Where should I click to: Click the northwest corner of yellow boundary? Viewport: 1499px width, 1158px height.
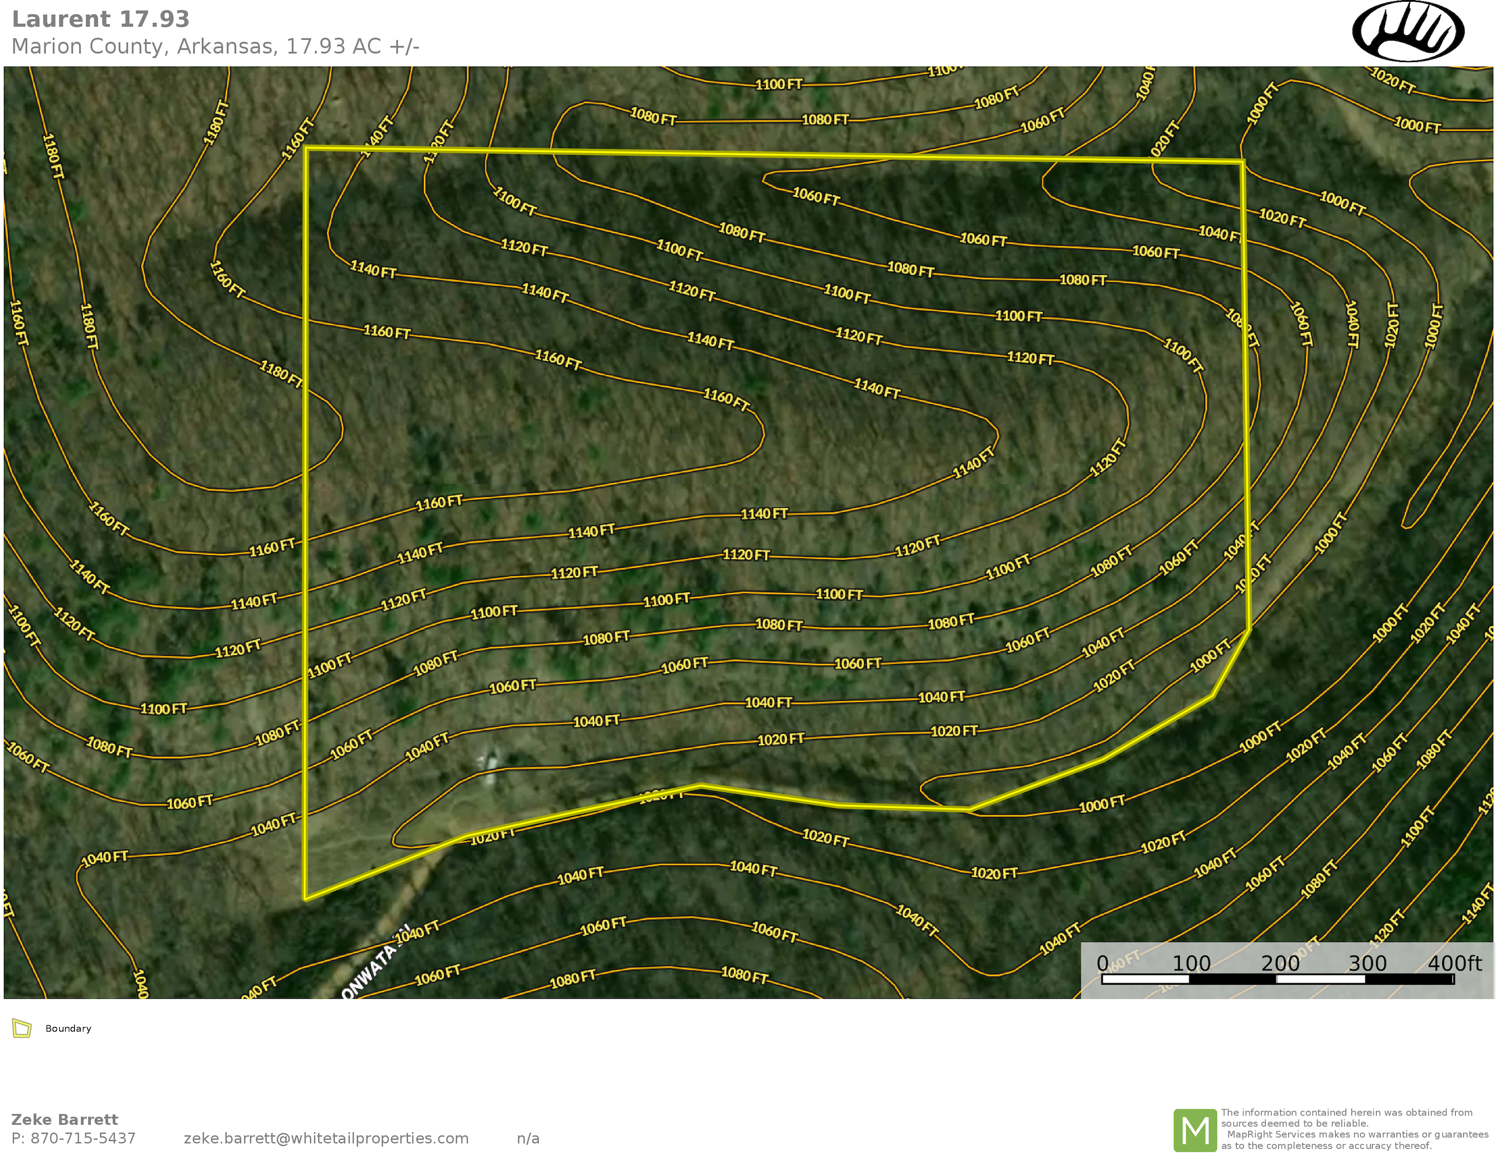[x=306, y=148]
